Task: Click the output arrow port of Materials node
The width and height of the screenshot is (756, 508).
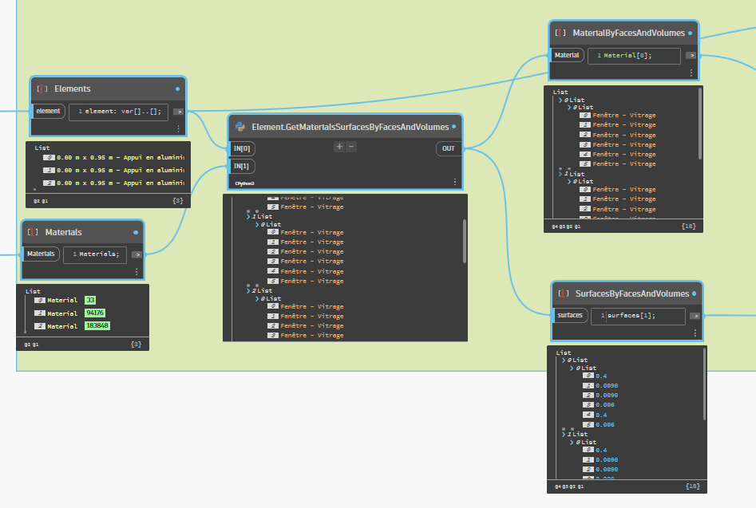Action: (x=137, y=254)
